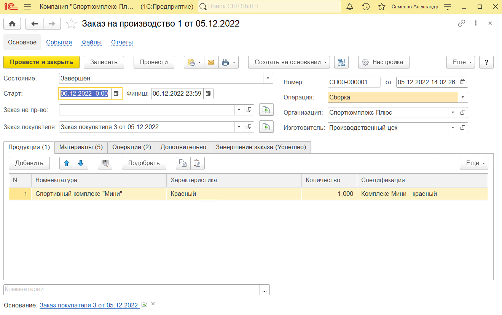Expand the Заказ на пр-во dropdown arrow
Screen dimensions: 502x315
(x=239, y=110)
